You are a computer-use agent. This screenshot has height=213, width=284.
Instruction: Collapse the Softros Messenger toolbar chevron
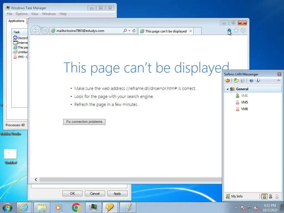click(x=278, y=80)
